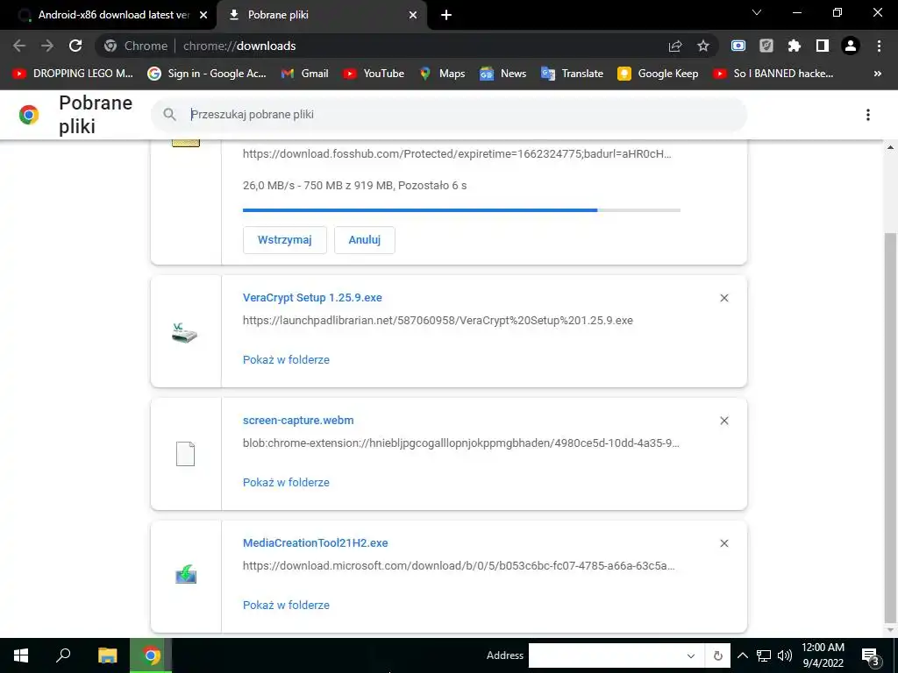This screenshot has height=673, width=898.
Task: Open the Gmail bookmark
Action: click(304, 74)
